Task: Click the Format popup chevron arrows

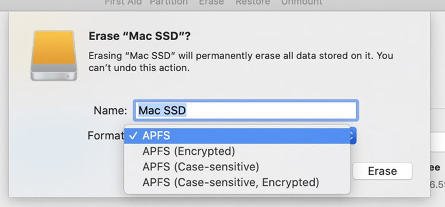Action: coord(353,136)
